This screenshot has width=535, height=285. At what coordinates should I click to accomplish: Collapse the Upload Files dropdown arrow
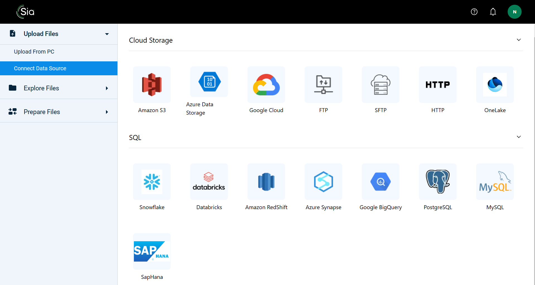click(107, 34)
